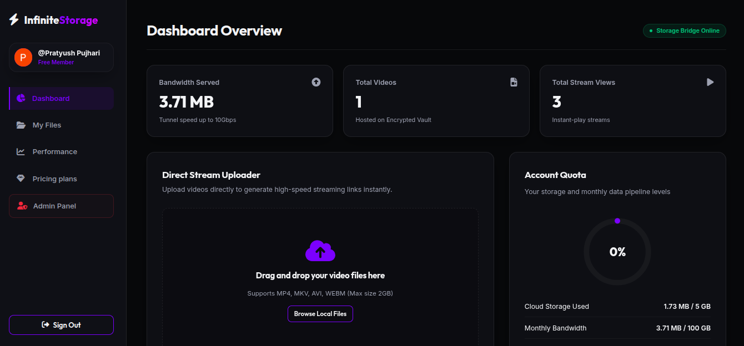
Task: Click the Tunnel speed up to 10Gbps text
Action: [x=198, y=120]
